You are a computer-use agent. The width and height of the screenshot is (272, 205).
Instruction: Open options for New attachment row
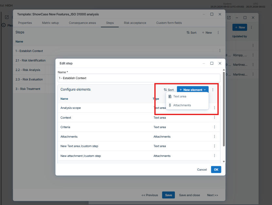click(x=214, y=156)
